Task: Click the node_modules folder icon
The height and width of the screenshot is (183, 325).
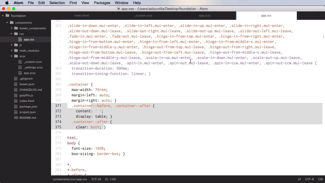Action: click(16, 51)
